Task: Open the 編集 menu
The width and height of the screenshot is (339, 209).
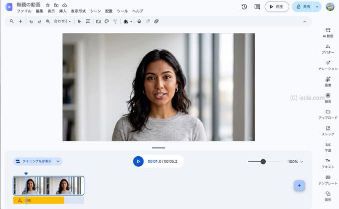Action: (x=39, y=11)
